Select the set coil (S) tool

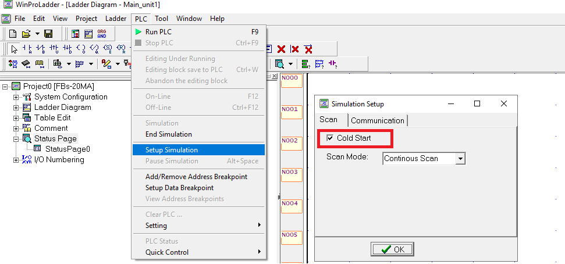tap(108, 49)
